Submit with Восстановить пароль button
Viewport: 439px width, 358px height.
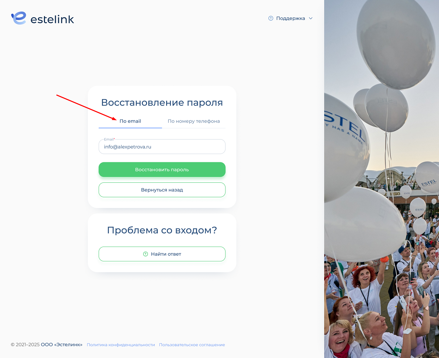pyautogui.click(x=162, y=169)
